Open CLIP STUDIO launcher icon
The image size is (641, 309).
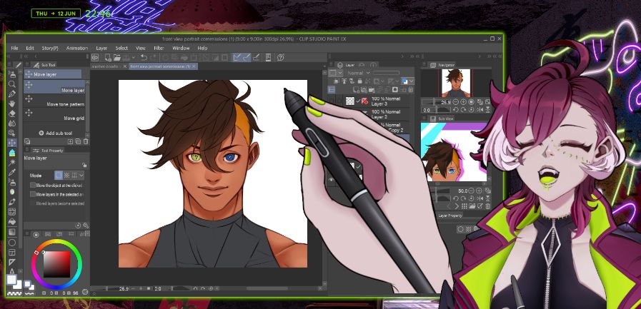[x=95, y=58]
